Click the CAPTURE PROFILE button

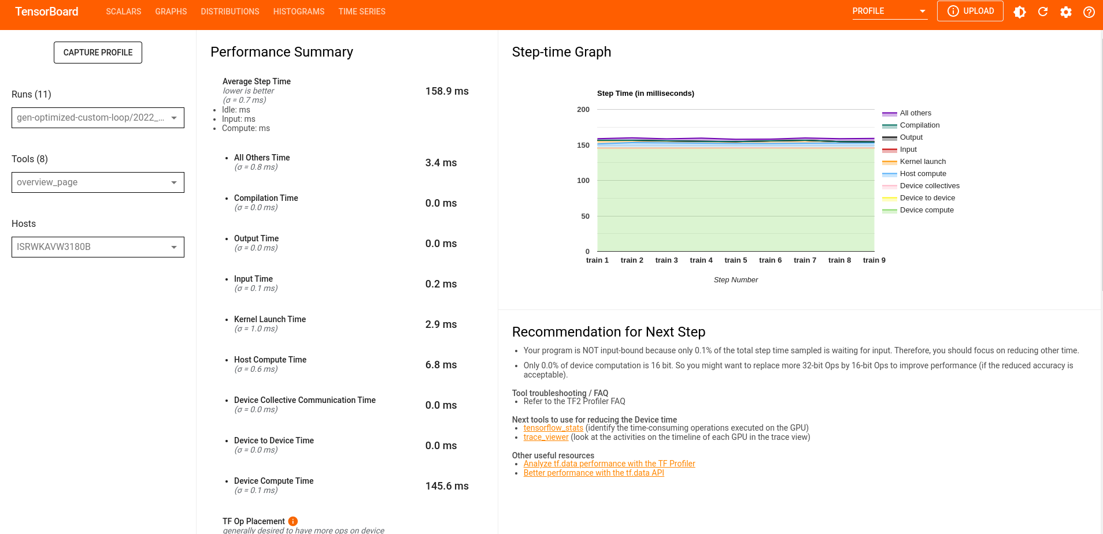pos(98,53)
